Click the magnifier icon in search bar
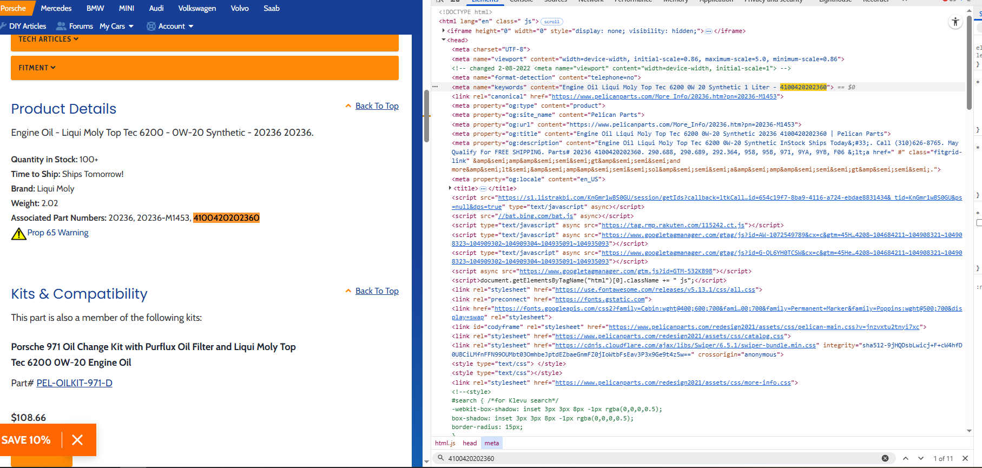This screenshot has height=468, width=982. tap(441, 458)
